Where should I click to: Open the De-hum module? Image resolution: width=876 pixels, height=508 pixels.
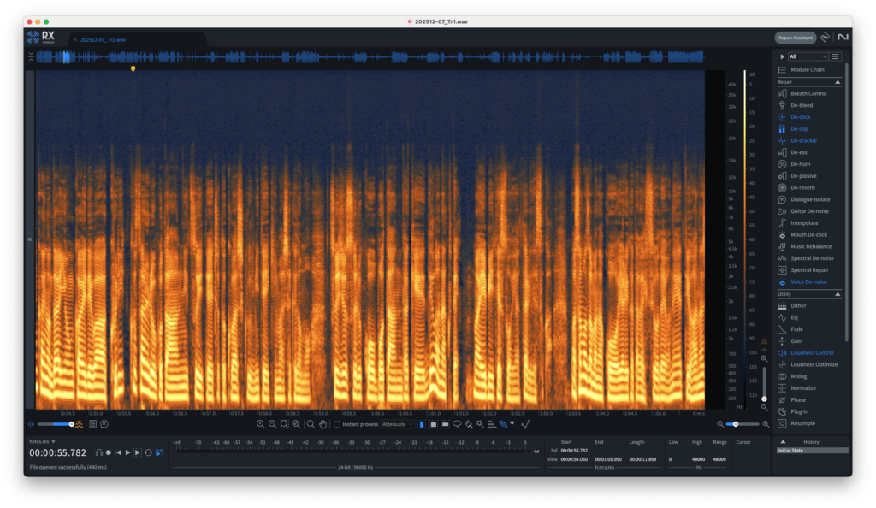tap(802, 164)
